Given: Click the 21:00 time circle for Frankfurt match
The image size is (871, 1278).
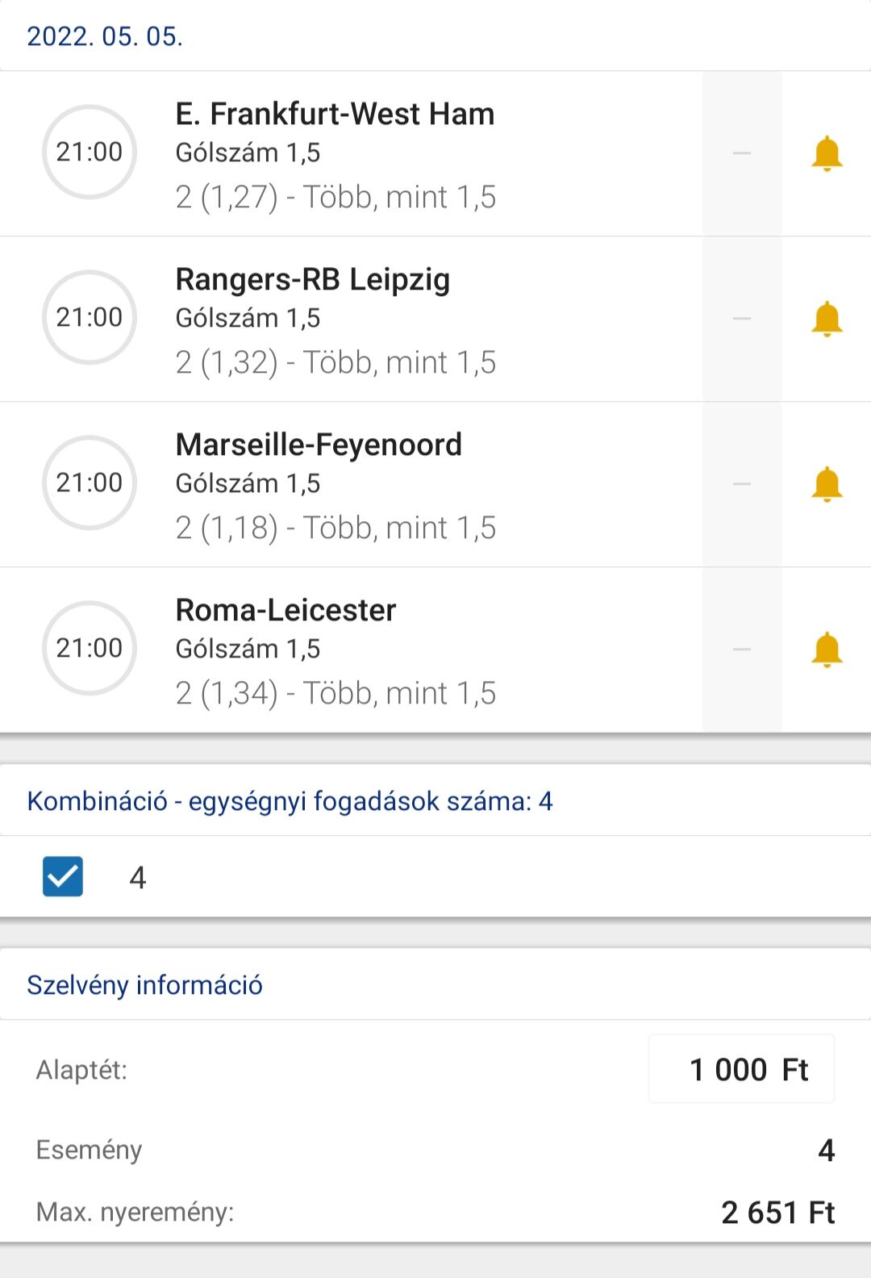Looking at the screenshot, I should pyautogui.click(x=90, y=152).
